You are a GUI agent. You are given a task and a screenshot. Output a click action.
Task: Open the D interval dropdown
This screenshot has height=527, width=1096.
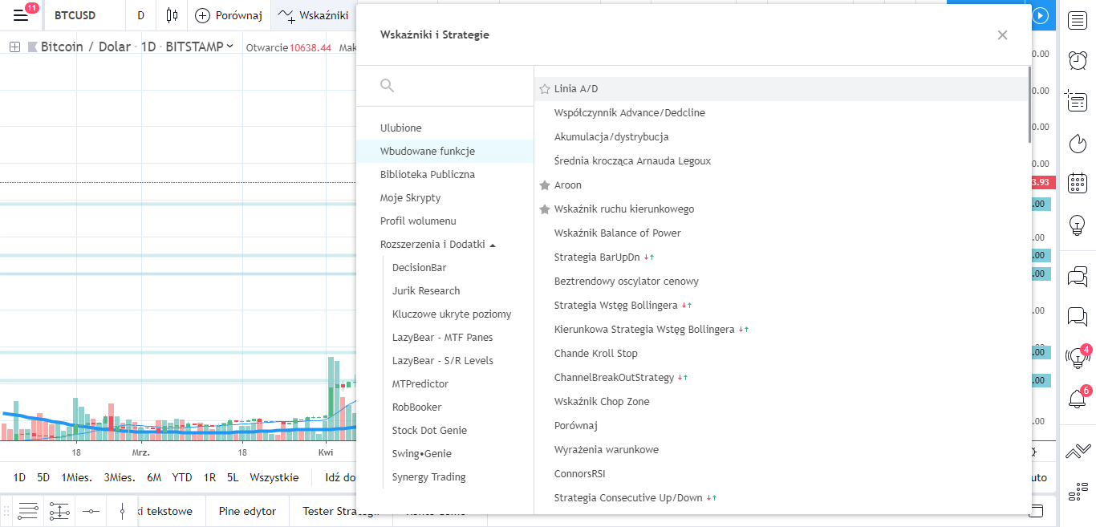[x=141, y=15]
